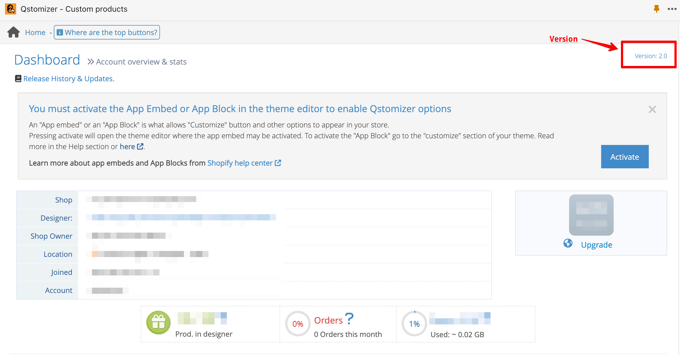This screenshot has height=355, width=680.
Task: Click the info icon in top buttons help
Action: pos(60,32)
